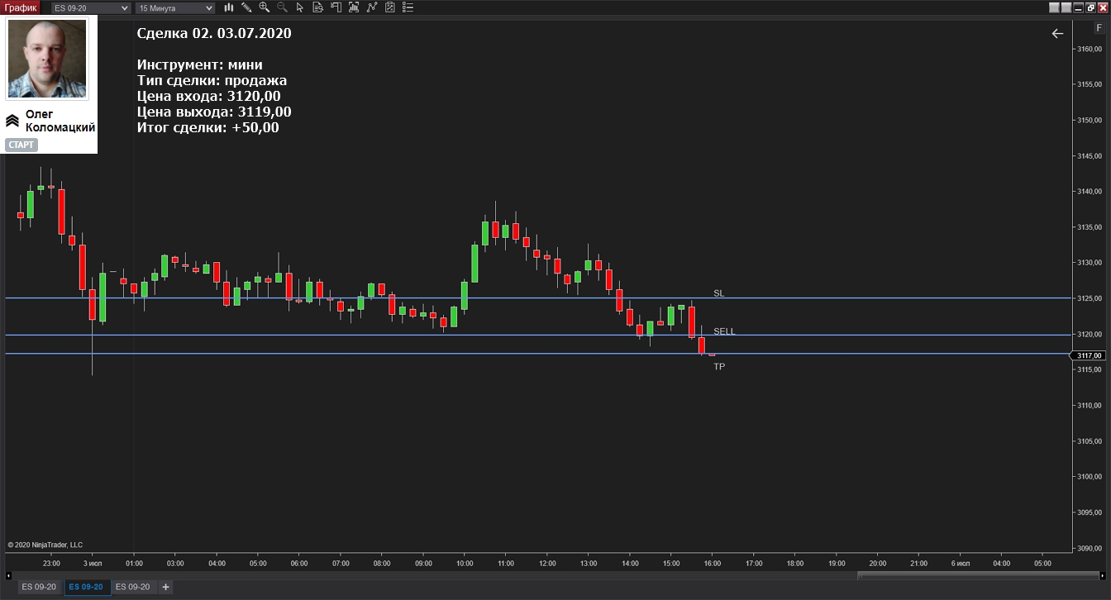Screen dimensions: 1111x600
Task: Click the © 2020 NinjaTrader, LLC text
Action: 45,545
